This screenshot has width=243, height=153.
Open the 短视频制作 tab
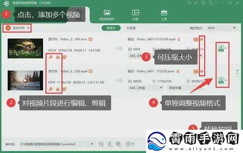(107, 15)
